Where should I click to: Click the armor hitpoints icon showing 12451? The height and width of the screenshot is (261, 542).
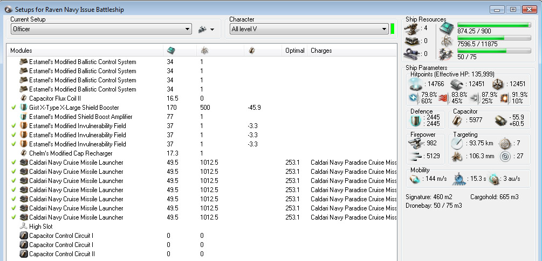pyautogui.click(x=456, y=84)
